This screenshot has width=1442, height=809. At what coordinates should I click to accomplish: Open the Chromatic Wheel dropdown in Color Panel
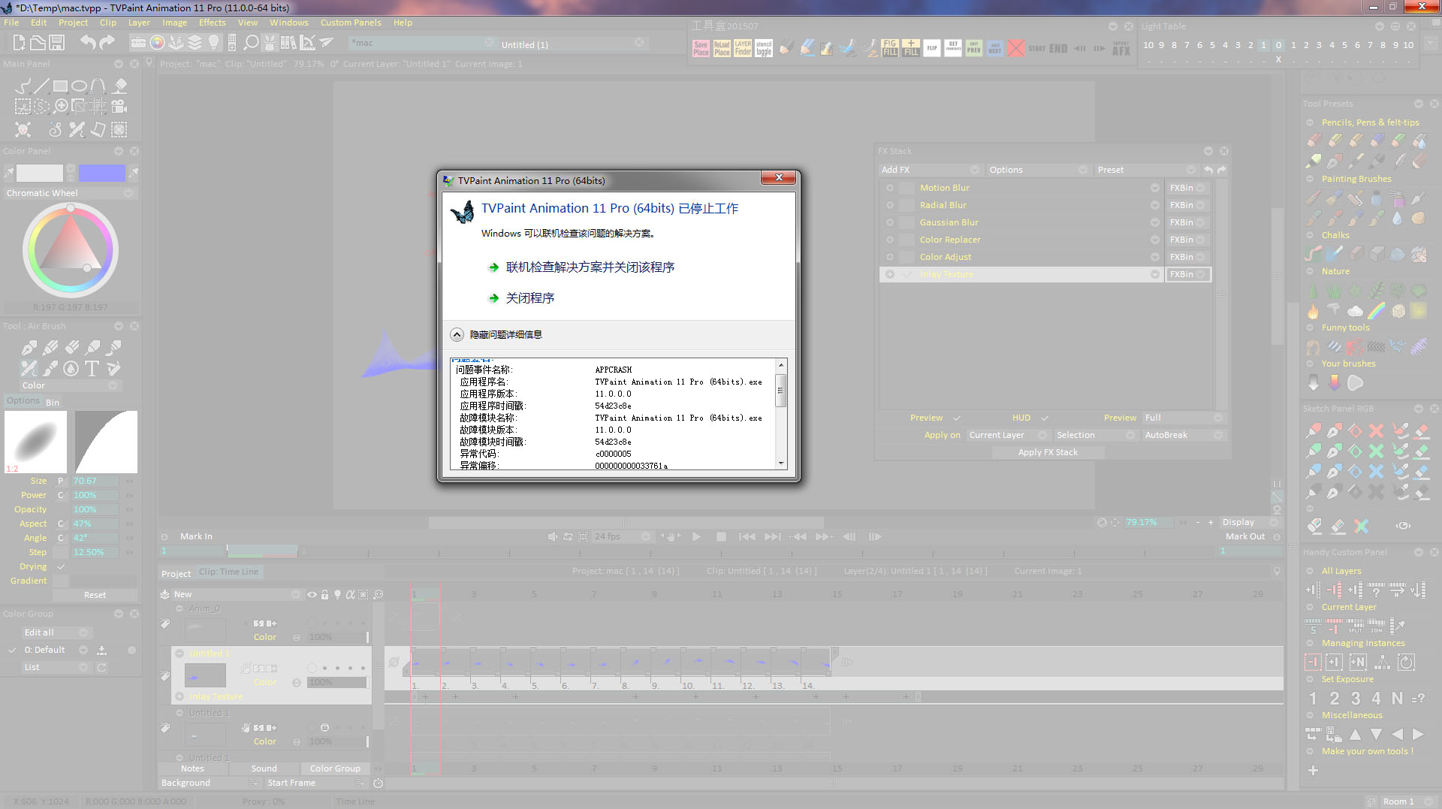click(x=70, y=193)
